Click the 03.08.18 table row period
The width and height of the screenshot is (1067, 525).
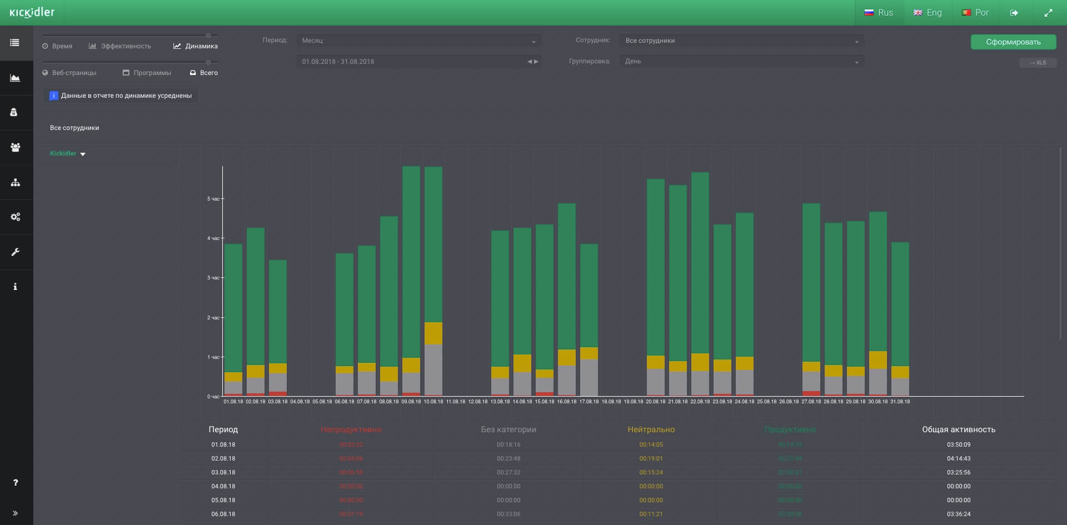[223, 472]
